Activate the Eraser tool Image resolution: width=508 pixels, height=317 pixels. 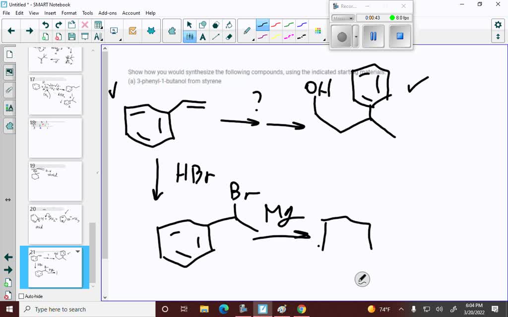(x=230, y=36)
